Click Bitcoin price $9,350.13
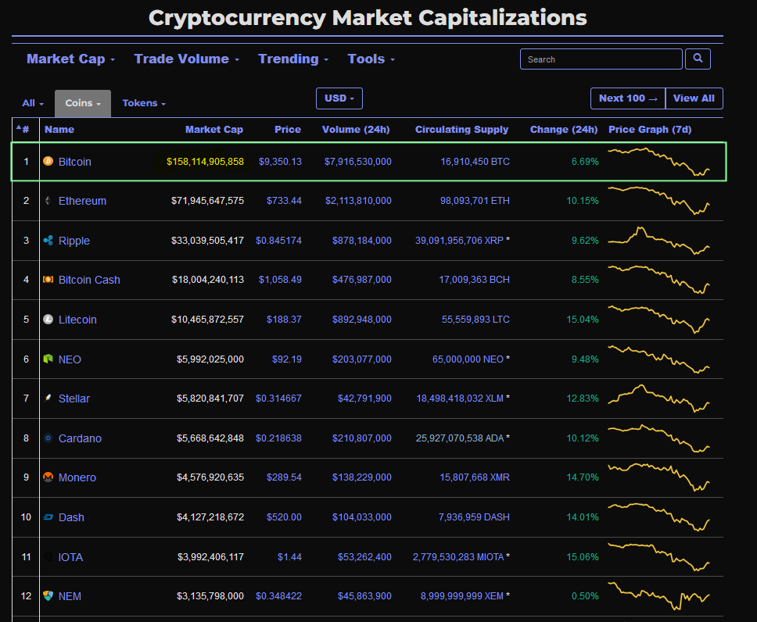 coord(280,162)
